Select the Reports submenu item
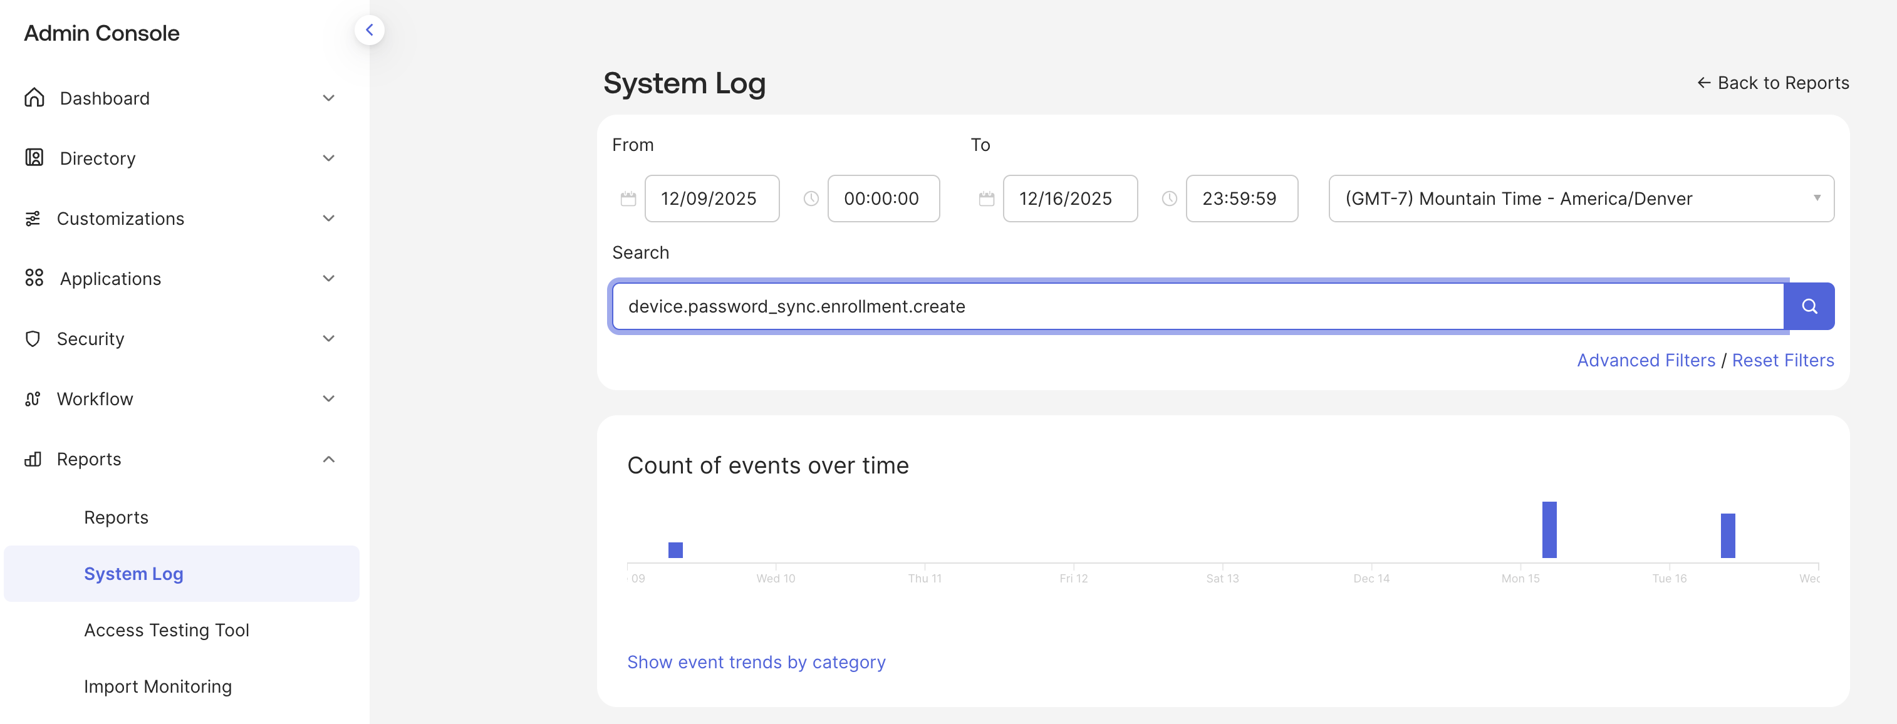The width and height of the screenshot is (1897, 724). tap(117, 517)
